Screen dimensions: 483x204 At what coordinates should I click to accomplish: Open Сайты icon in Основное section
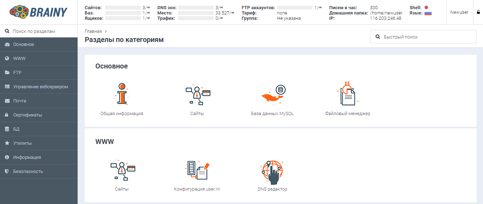(197, 95)
